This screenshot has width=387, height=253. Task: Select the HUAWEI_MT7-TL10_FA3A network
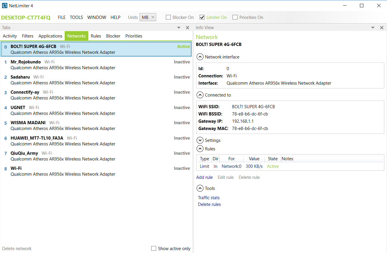point(96,141)
